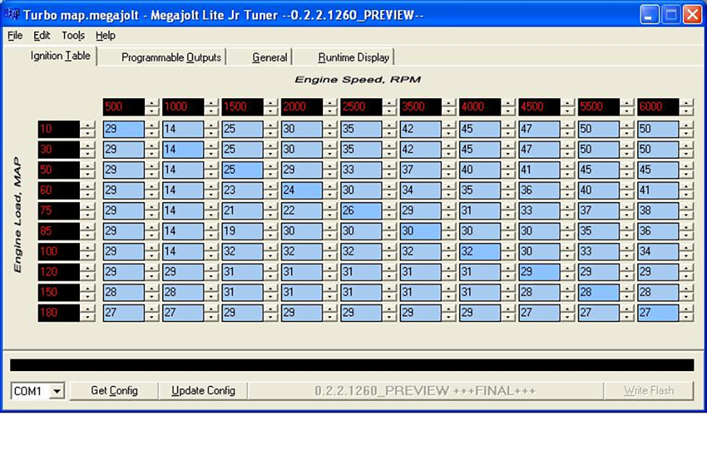Open the Tools menu
707x475 pixels.
click(73, 35)
